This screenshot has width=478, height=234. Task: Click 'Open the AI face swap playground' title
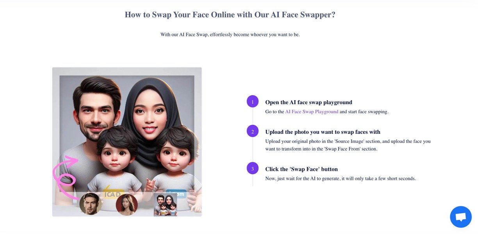click(309, 102)
